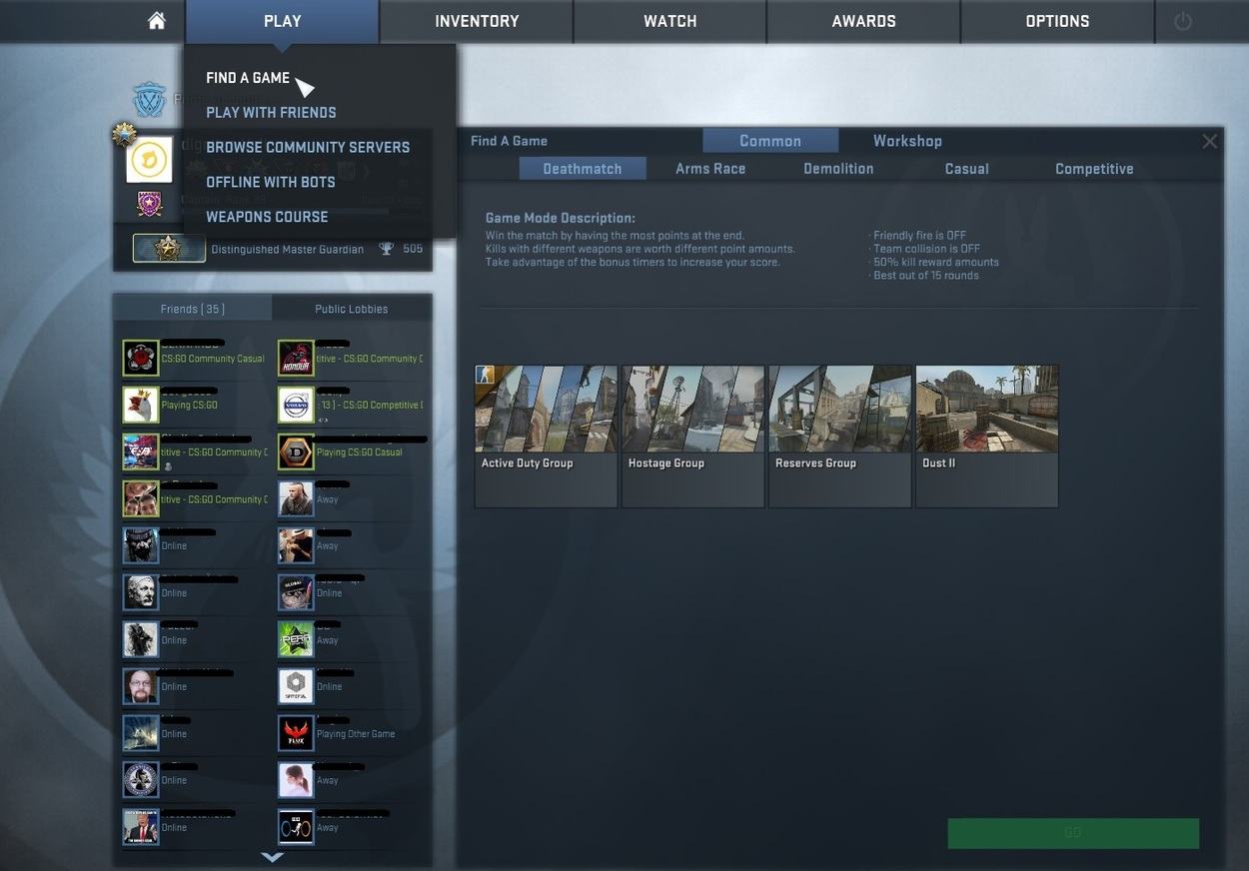
Task: Select the Arms Race game mode
Action: pyautogui.click(x=710, y=169)
